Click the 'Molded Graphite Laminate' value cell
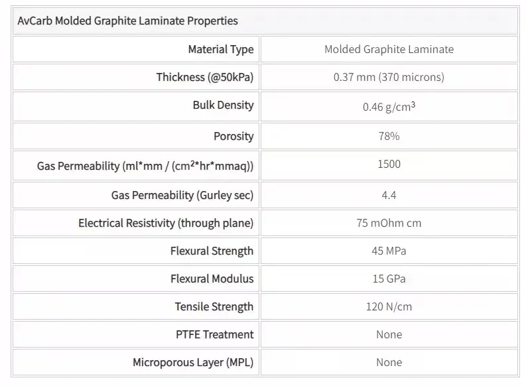Screen dimensions: 526x386 coord(389,49)
